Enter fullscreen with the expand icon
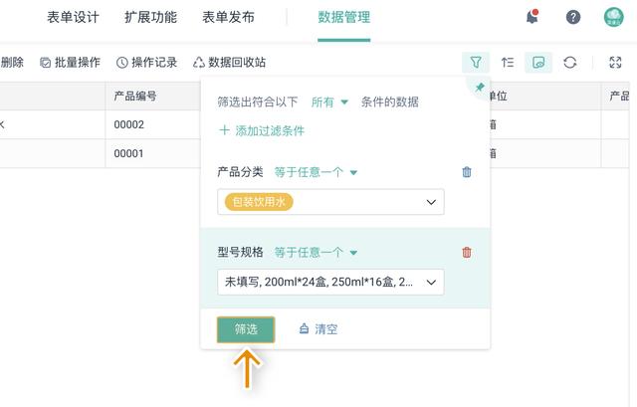The image size is (637, 407). pos(615,62)
